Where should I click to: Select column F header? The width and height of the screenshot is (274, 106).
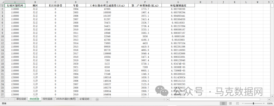[x=145, y=2]
